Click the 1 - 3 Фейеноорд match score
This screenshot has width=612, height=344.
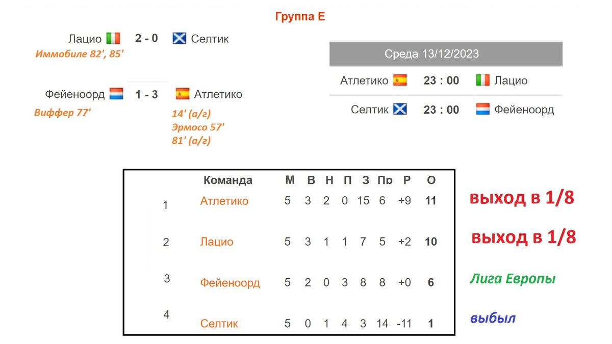(x=146, y=94)
